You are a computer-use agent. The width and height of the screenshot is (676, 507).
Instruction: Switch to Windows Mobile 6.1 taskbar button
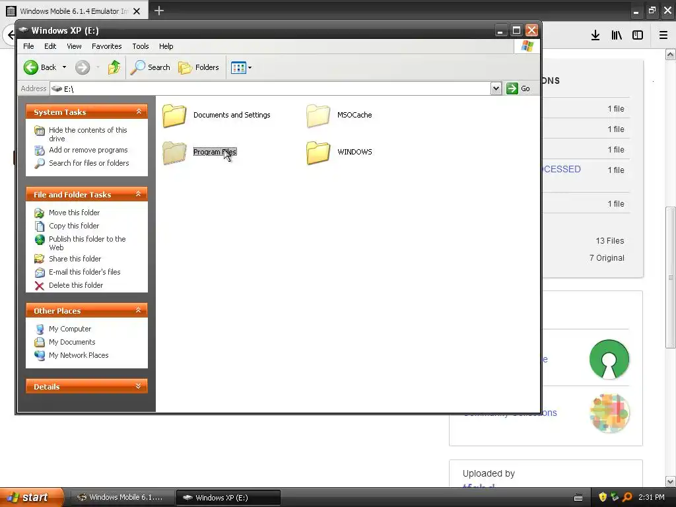point(122,498)
